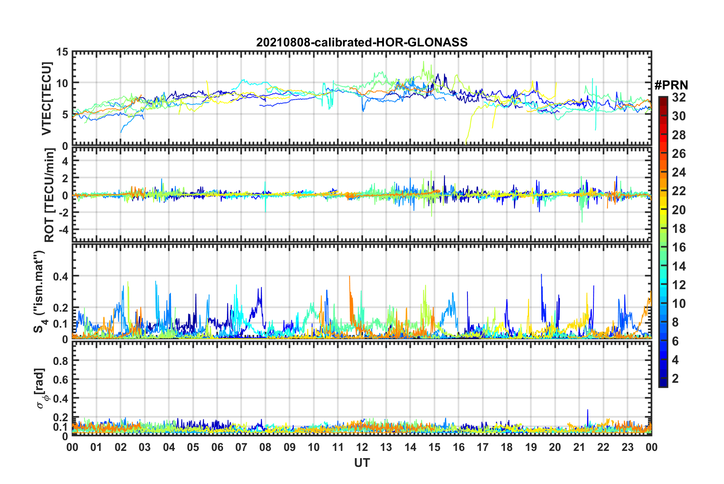Select the 18 hour tick on the UT axis

pos(507,447)
